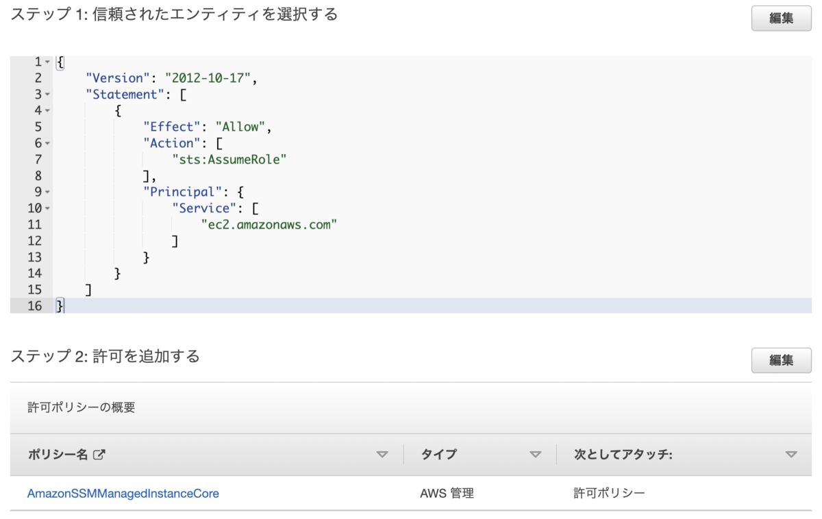Click the AWS 管理 type cell
Image resolution: width=822 pixels, height=519 pixels.
447,493
